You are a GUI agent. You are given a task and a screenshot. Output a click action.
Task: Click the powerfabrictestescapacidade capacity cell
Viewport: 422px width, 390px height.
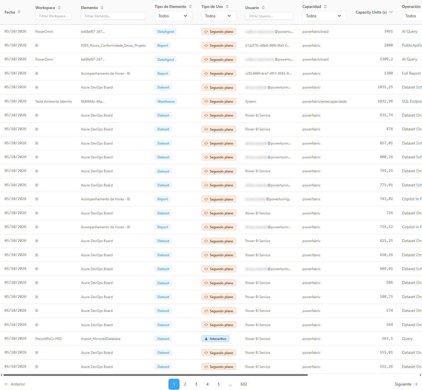(324, 102)
